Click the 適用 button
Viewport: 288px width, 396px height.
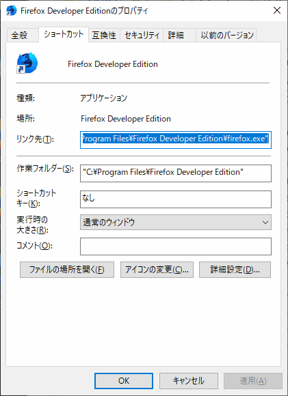[253, 381]
